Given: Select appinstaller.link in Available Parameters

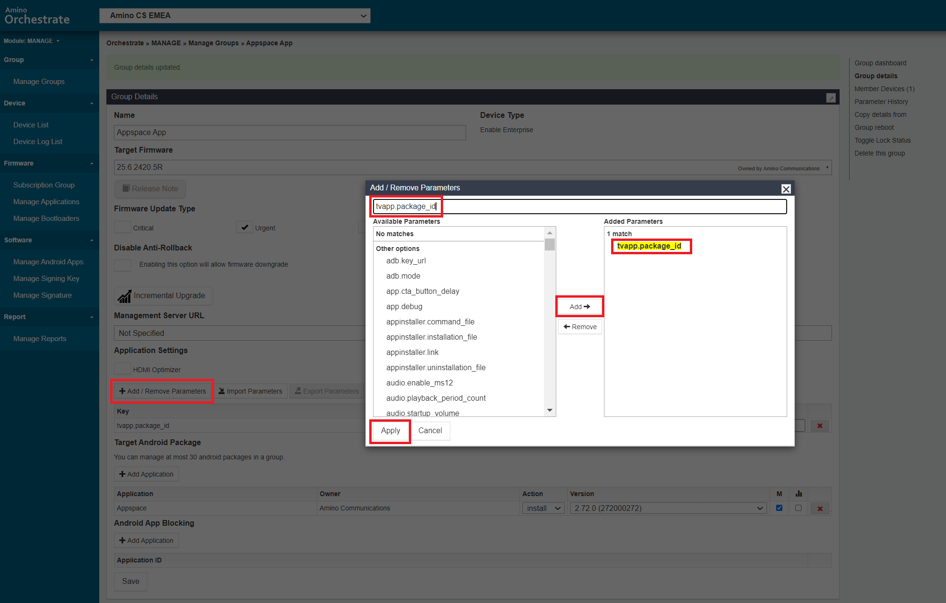Looking at the screenshot, I should [412, 353].
